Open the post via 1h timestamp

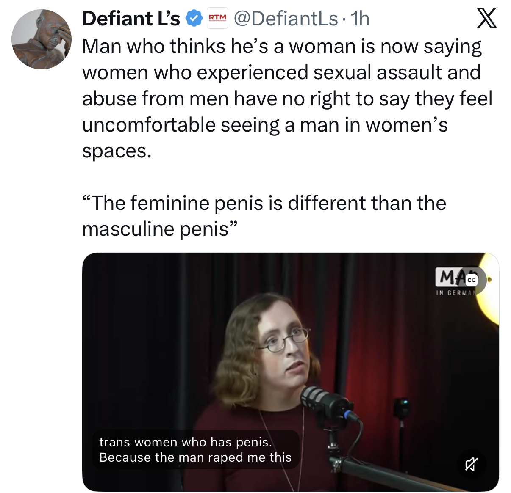361,19
